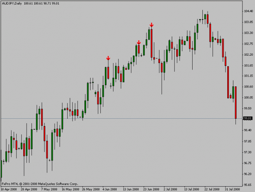Click the 16 May 2008 date label
This screenshot has height=192, width=255.
point(71,189)
